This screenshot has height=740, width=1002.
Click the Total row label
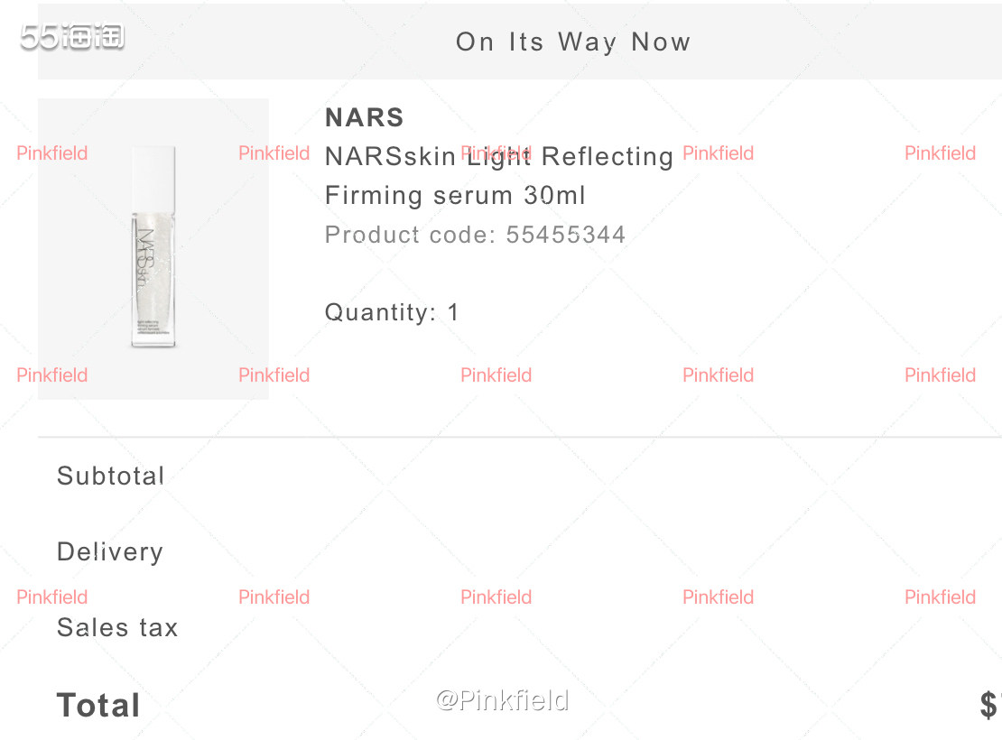click(98, 706)
